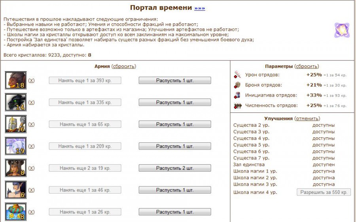Screen dimensions: 356x222
Task: Select the brown-haired woman creature icon with 8 units
Action: 16,168
